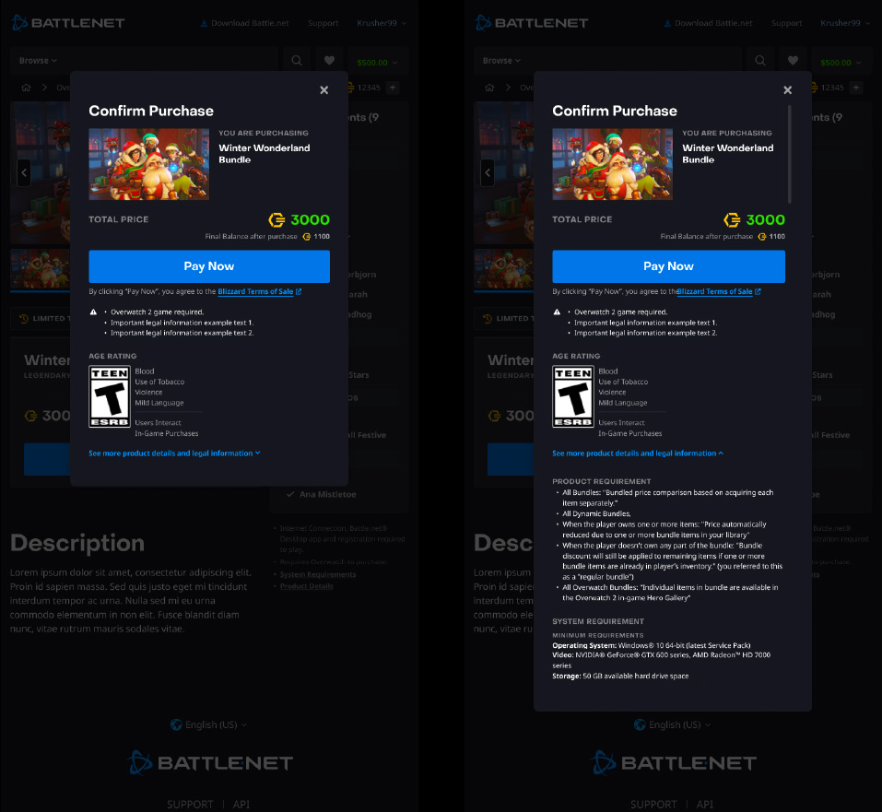Click Winter Wonderland Bundle image in left dialog

149,164
